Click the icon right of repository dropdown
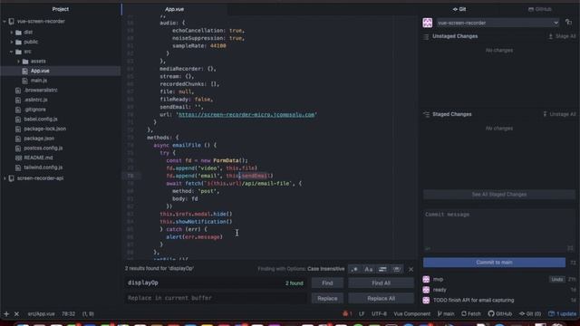The width and height of the screenshot is (580, 326). point(569,23)
